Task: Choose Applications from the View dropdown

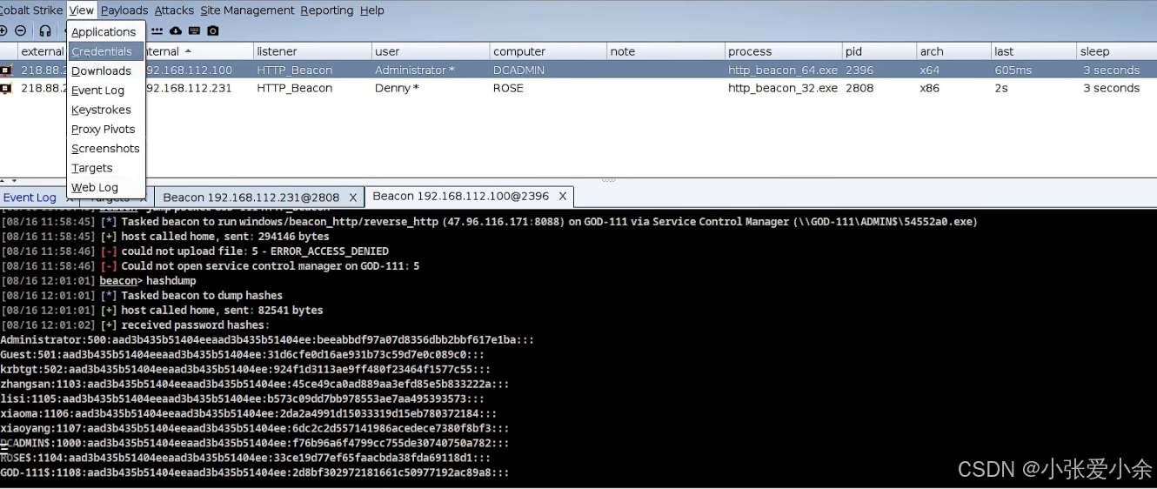Action: click(x=106, y=32)
